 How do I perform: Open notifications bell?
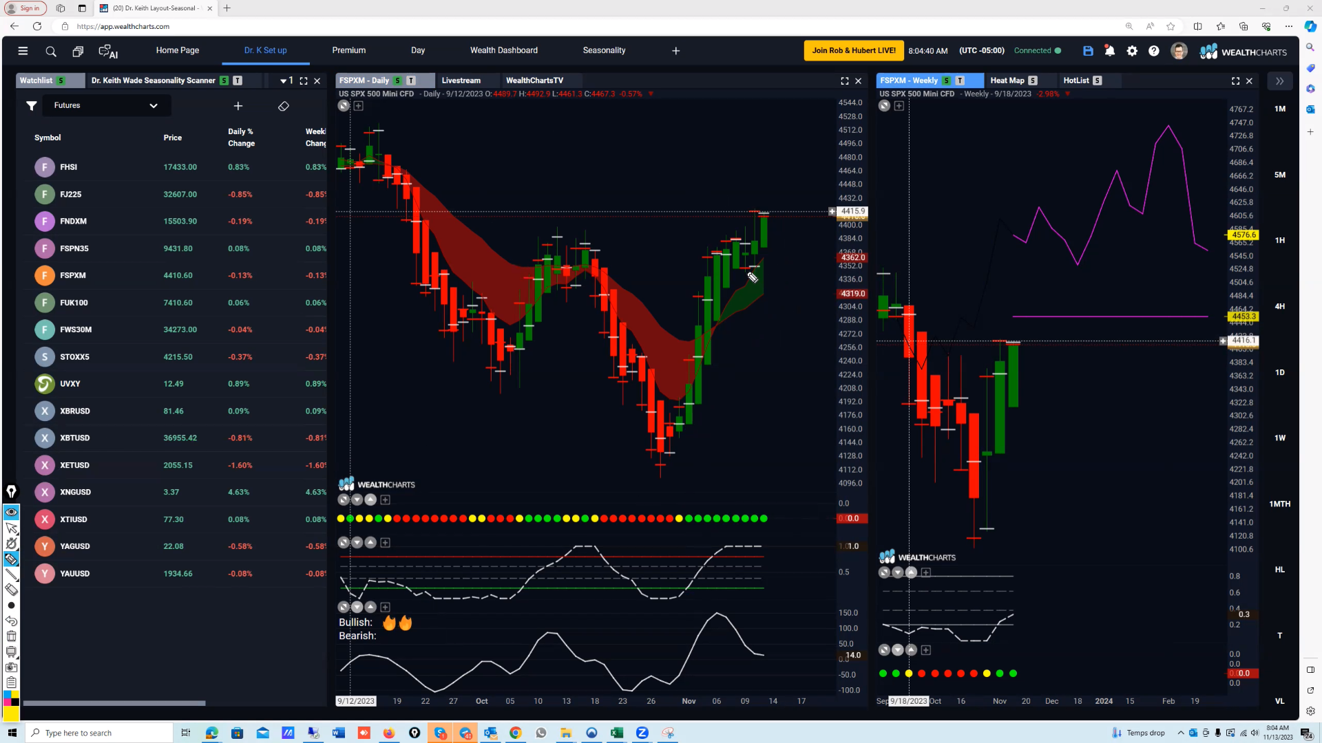click(x=1110, y=51)
